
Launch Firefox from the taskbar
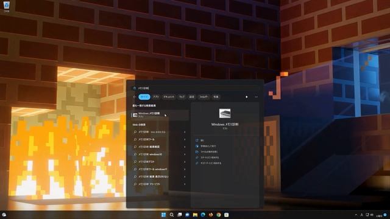[x=211, y=215]
